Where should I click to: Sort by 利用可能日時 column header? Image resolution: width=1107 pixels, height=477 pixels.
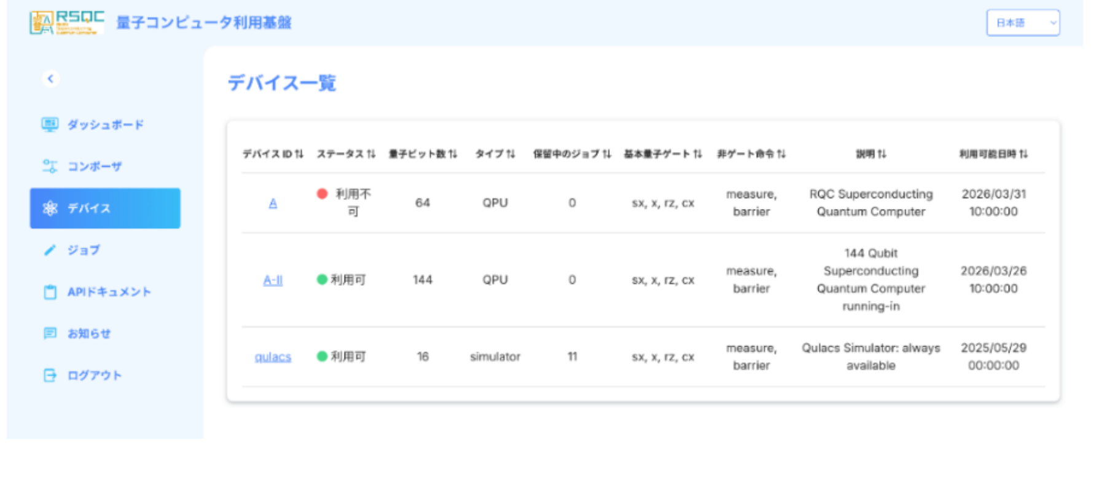pyautogui.click(x=993, y=154)
